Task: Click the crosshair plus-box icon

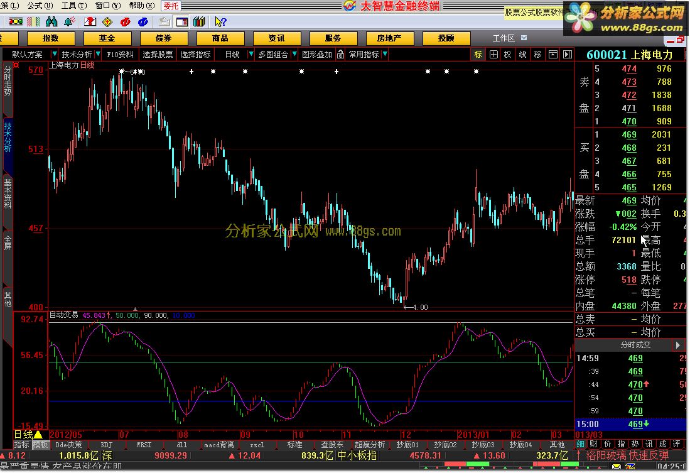Action: 493,54
